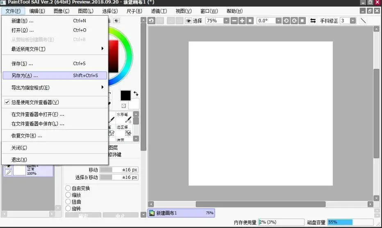Choose 在文件查看器中保存(L) entry
This screenshot has width=382, height=228.
55,123
